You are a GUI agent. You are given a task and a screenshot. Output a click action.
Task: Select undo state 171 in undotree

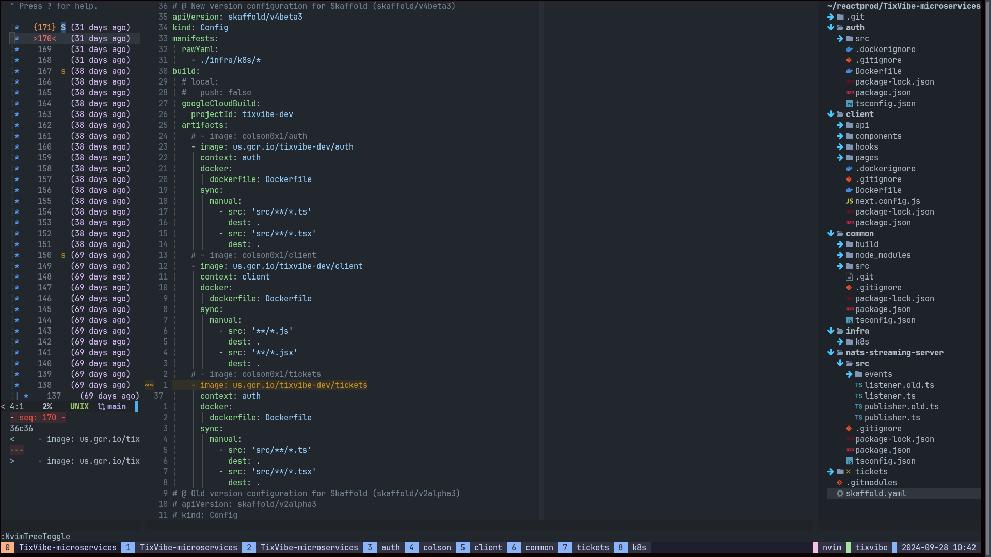click(44, 28)
